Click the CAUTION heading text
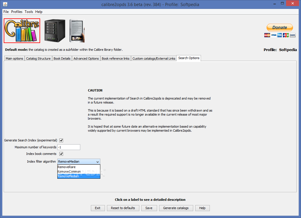Screen dimensions: 301x218 [x=95, y=90]
